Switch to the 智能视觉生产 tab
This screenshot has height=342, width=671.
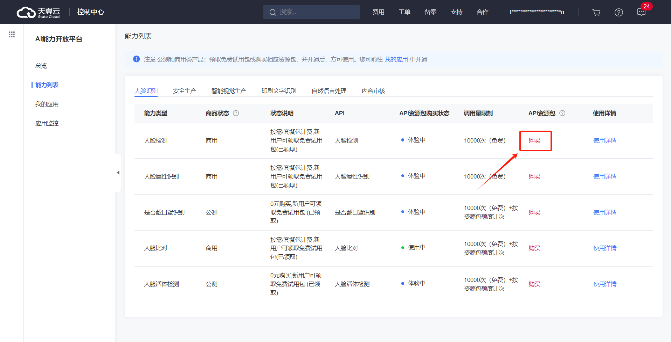[229, 91]
